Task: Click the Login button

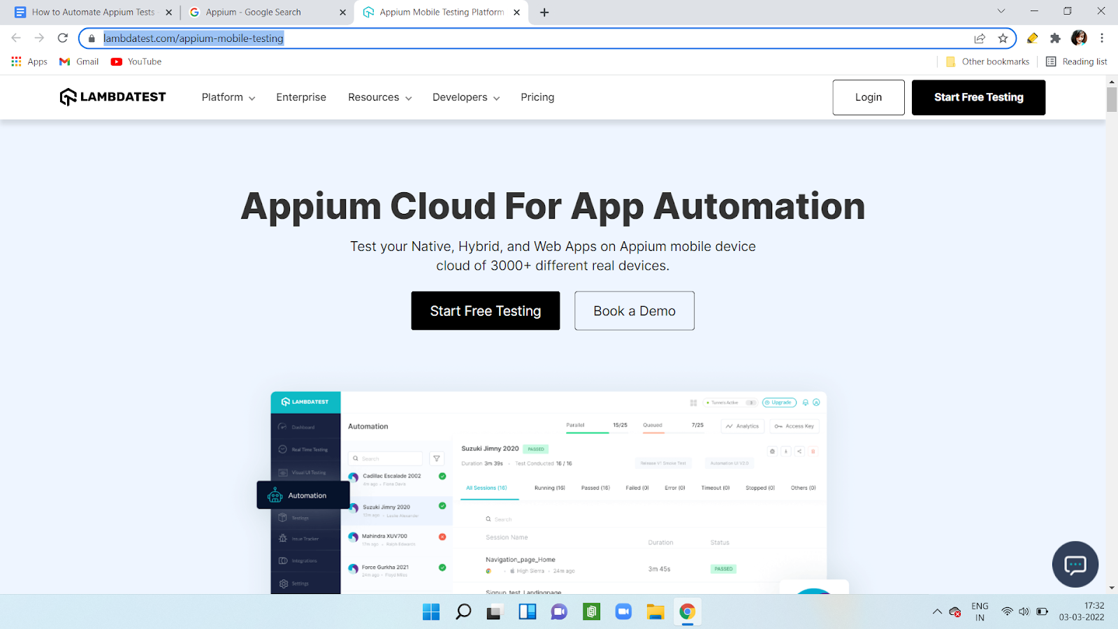Action: (869, 97)
